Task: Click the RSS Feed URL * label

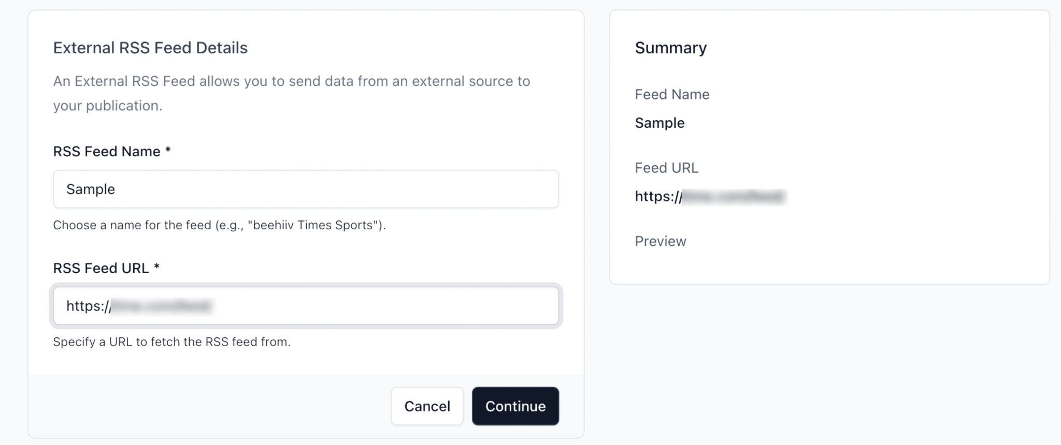Action: [x=106, y=268]
